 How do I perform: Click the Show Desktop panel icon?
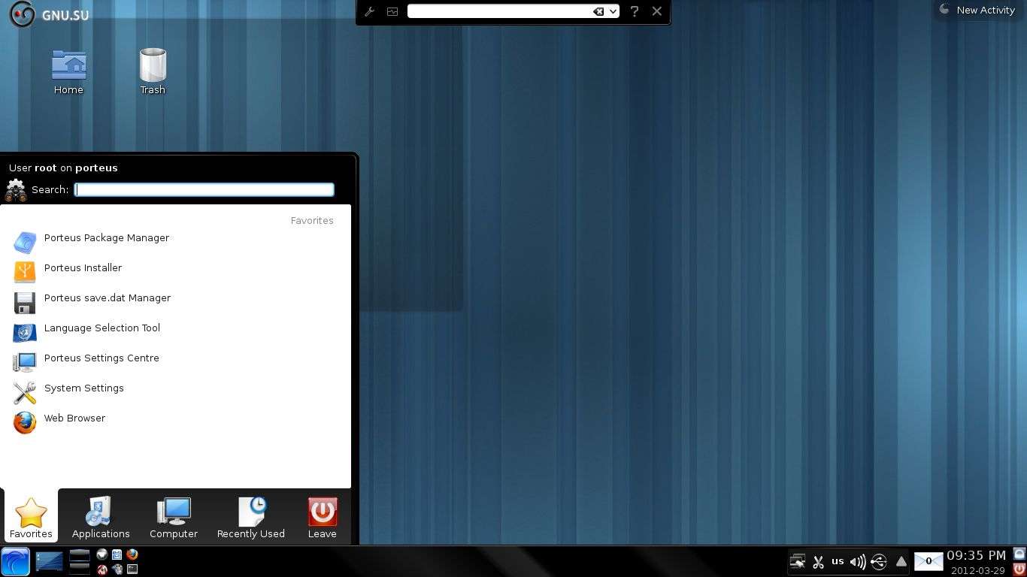coord(50,562)
